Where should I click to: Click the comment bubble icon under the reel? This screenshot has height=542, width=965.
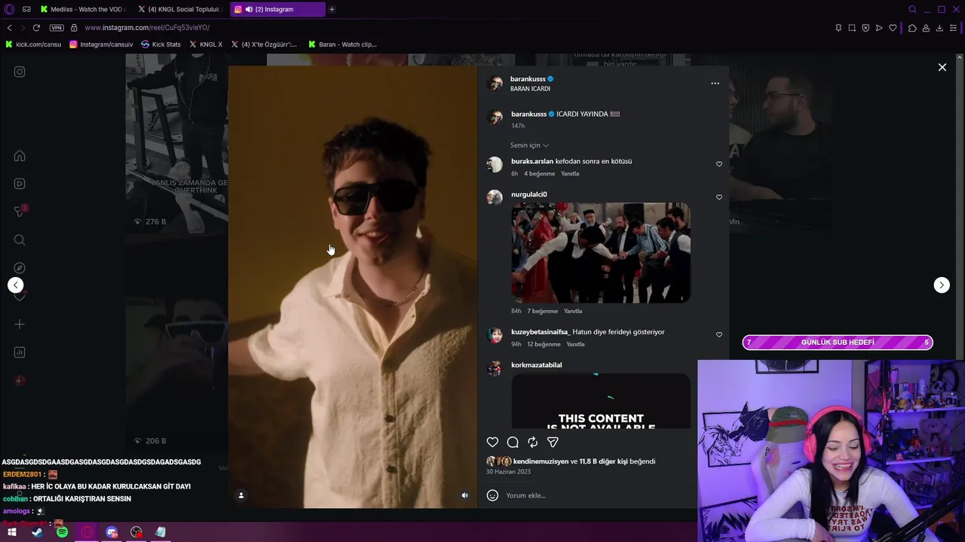(x=513, y=442)
